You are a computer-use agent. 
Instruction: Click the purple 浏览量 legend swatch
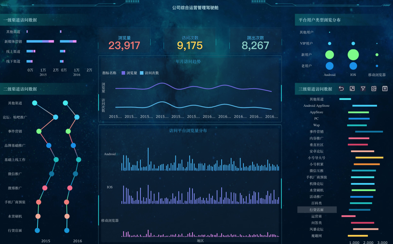pos(123,73)
